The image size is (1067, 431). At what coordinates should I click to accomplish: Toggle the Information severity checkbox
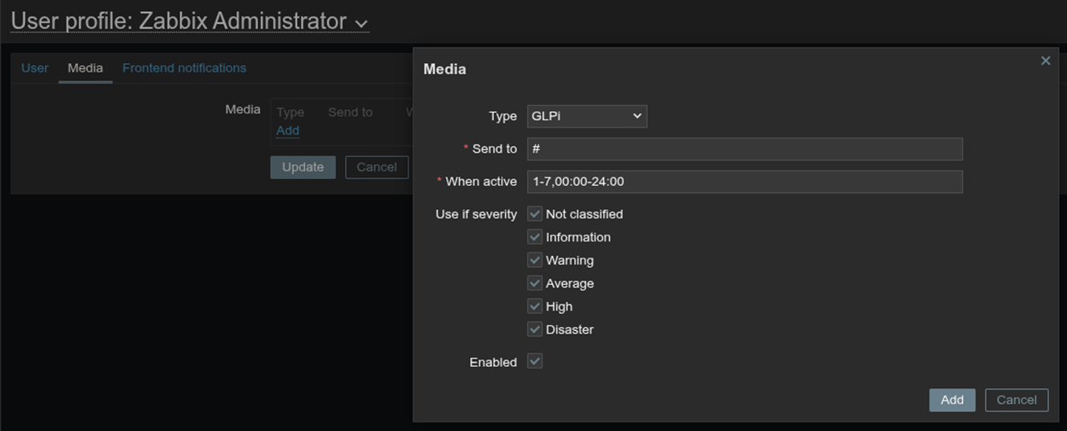tap(535, 236)
